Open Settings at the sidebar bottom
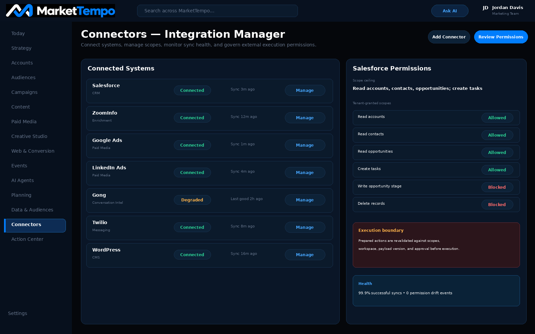535x334 pixels. coord(18,313)
